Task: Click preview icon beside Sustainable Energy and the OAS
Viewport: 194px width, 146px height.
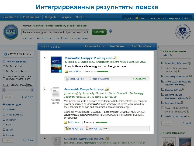Action: coord(107,138)
